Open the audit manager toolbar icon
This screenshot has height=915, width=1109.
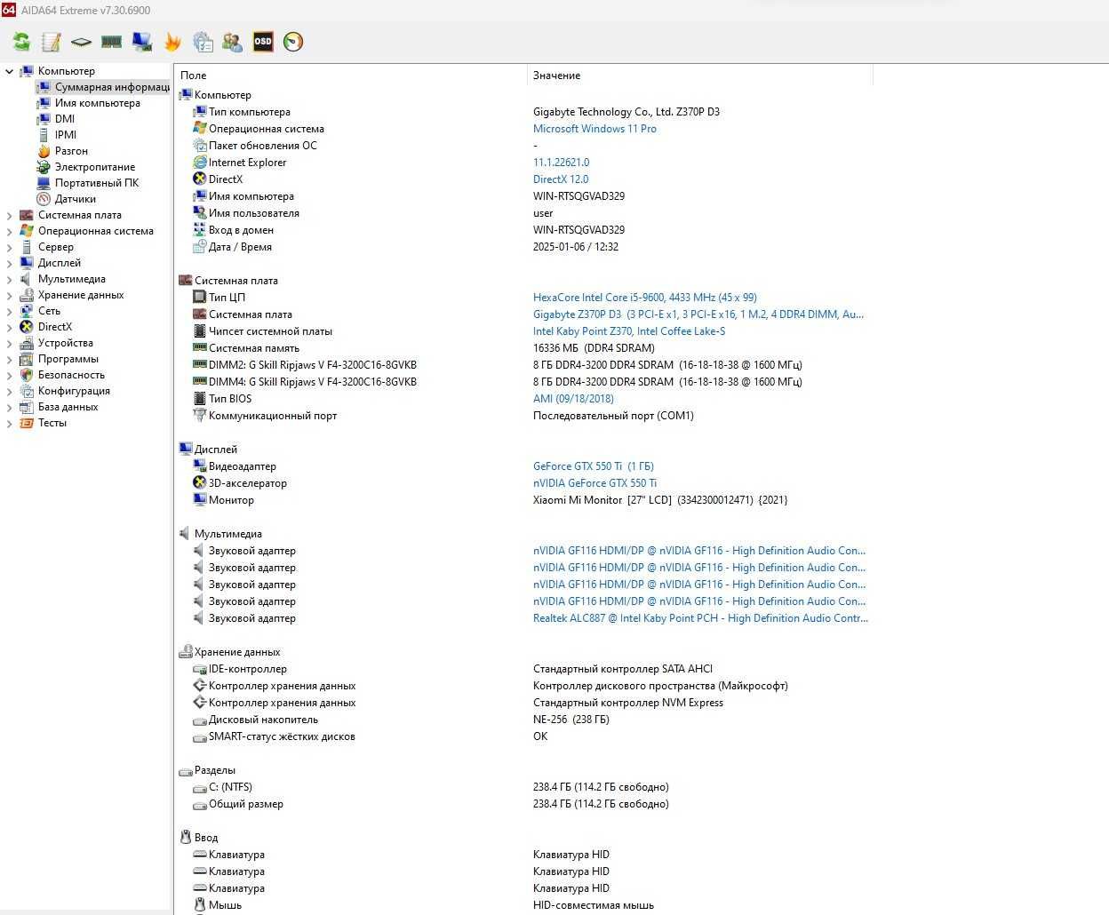point(203,42)
